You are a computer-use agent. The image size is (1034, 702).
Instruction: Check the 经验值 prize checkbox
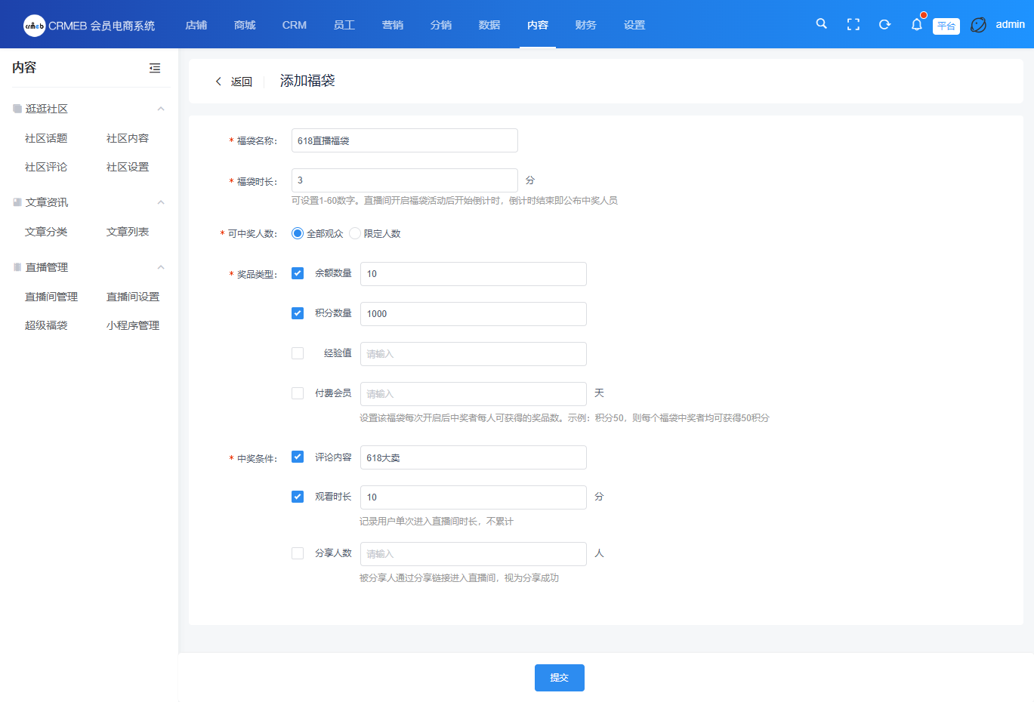point(298,353)
